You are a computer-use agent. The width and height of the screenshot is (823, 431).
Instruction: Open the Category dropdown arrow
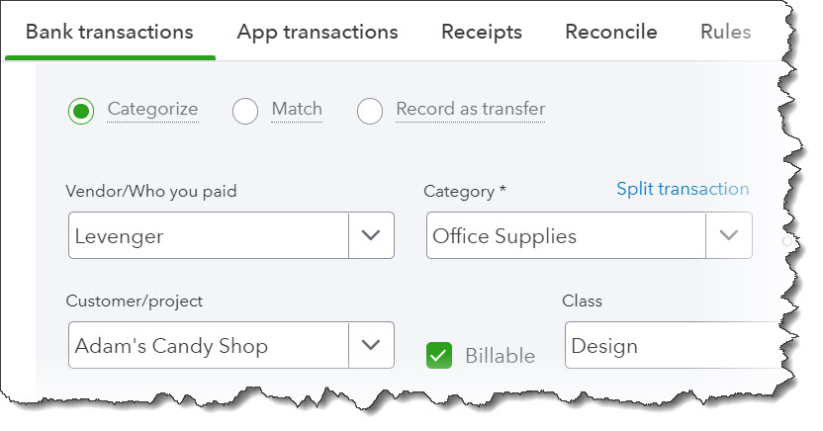click(728, 236)
